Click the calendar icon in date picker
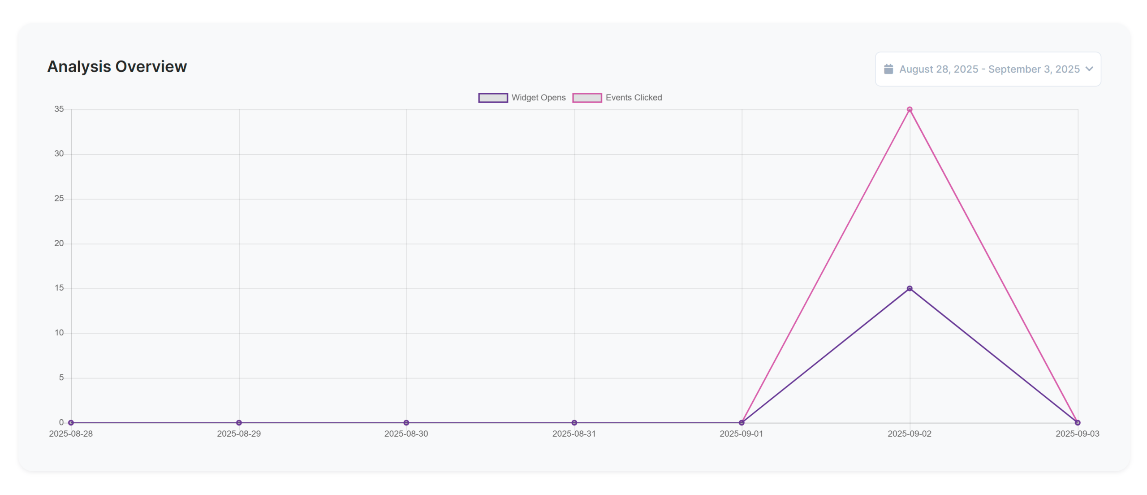The height and width of the screenshot is (495, 1147). [x=888, y=69]
